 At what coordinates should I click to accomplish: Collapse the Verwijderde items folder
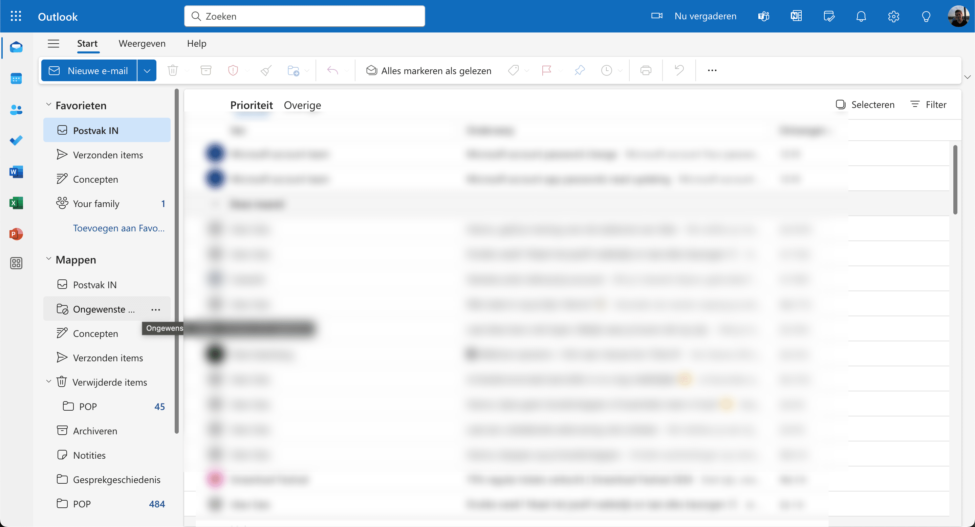click(48, 382)
